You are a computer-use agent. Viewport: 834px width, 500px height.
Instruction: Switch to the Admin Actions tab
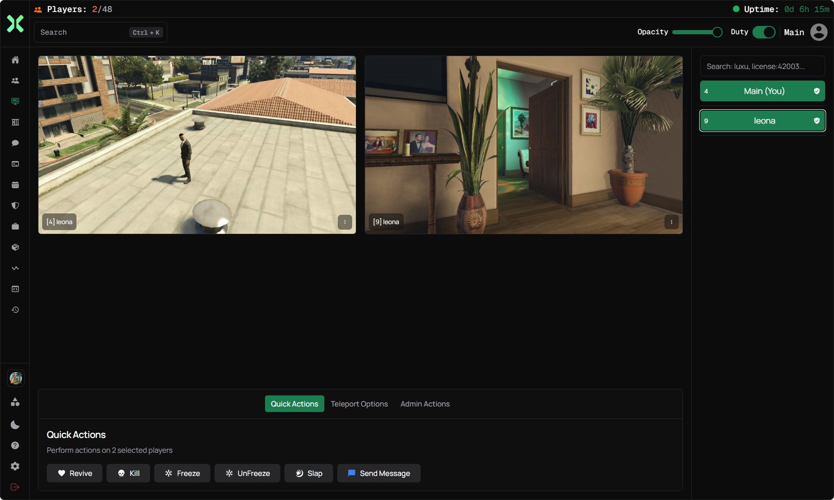tap(425, 404)
